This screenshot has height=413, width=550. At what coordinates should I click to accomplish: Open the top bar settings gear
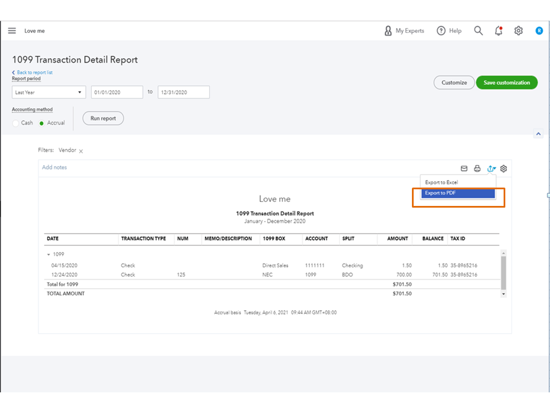tap(518, 31)
